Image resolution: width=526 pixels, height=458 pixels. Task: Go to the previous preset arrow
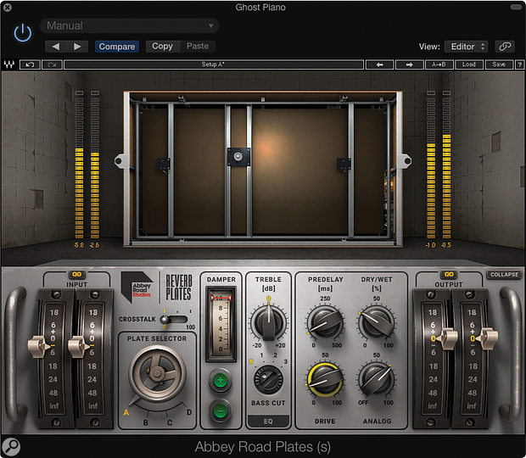point(56,47)
